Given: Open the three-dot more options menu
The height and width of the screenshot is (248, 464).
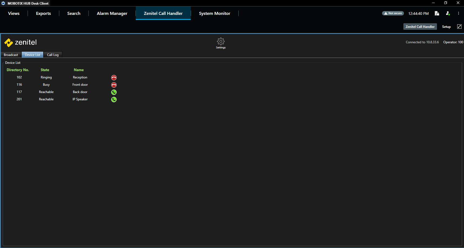Looking at the screenshot, I should click(x=459, y=13).
